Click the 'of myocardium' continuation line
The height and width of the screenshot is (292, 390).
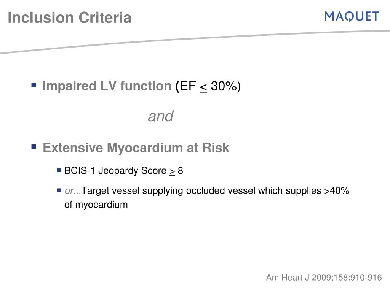point(96,205)
